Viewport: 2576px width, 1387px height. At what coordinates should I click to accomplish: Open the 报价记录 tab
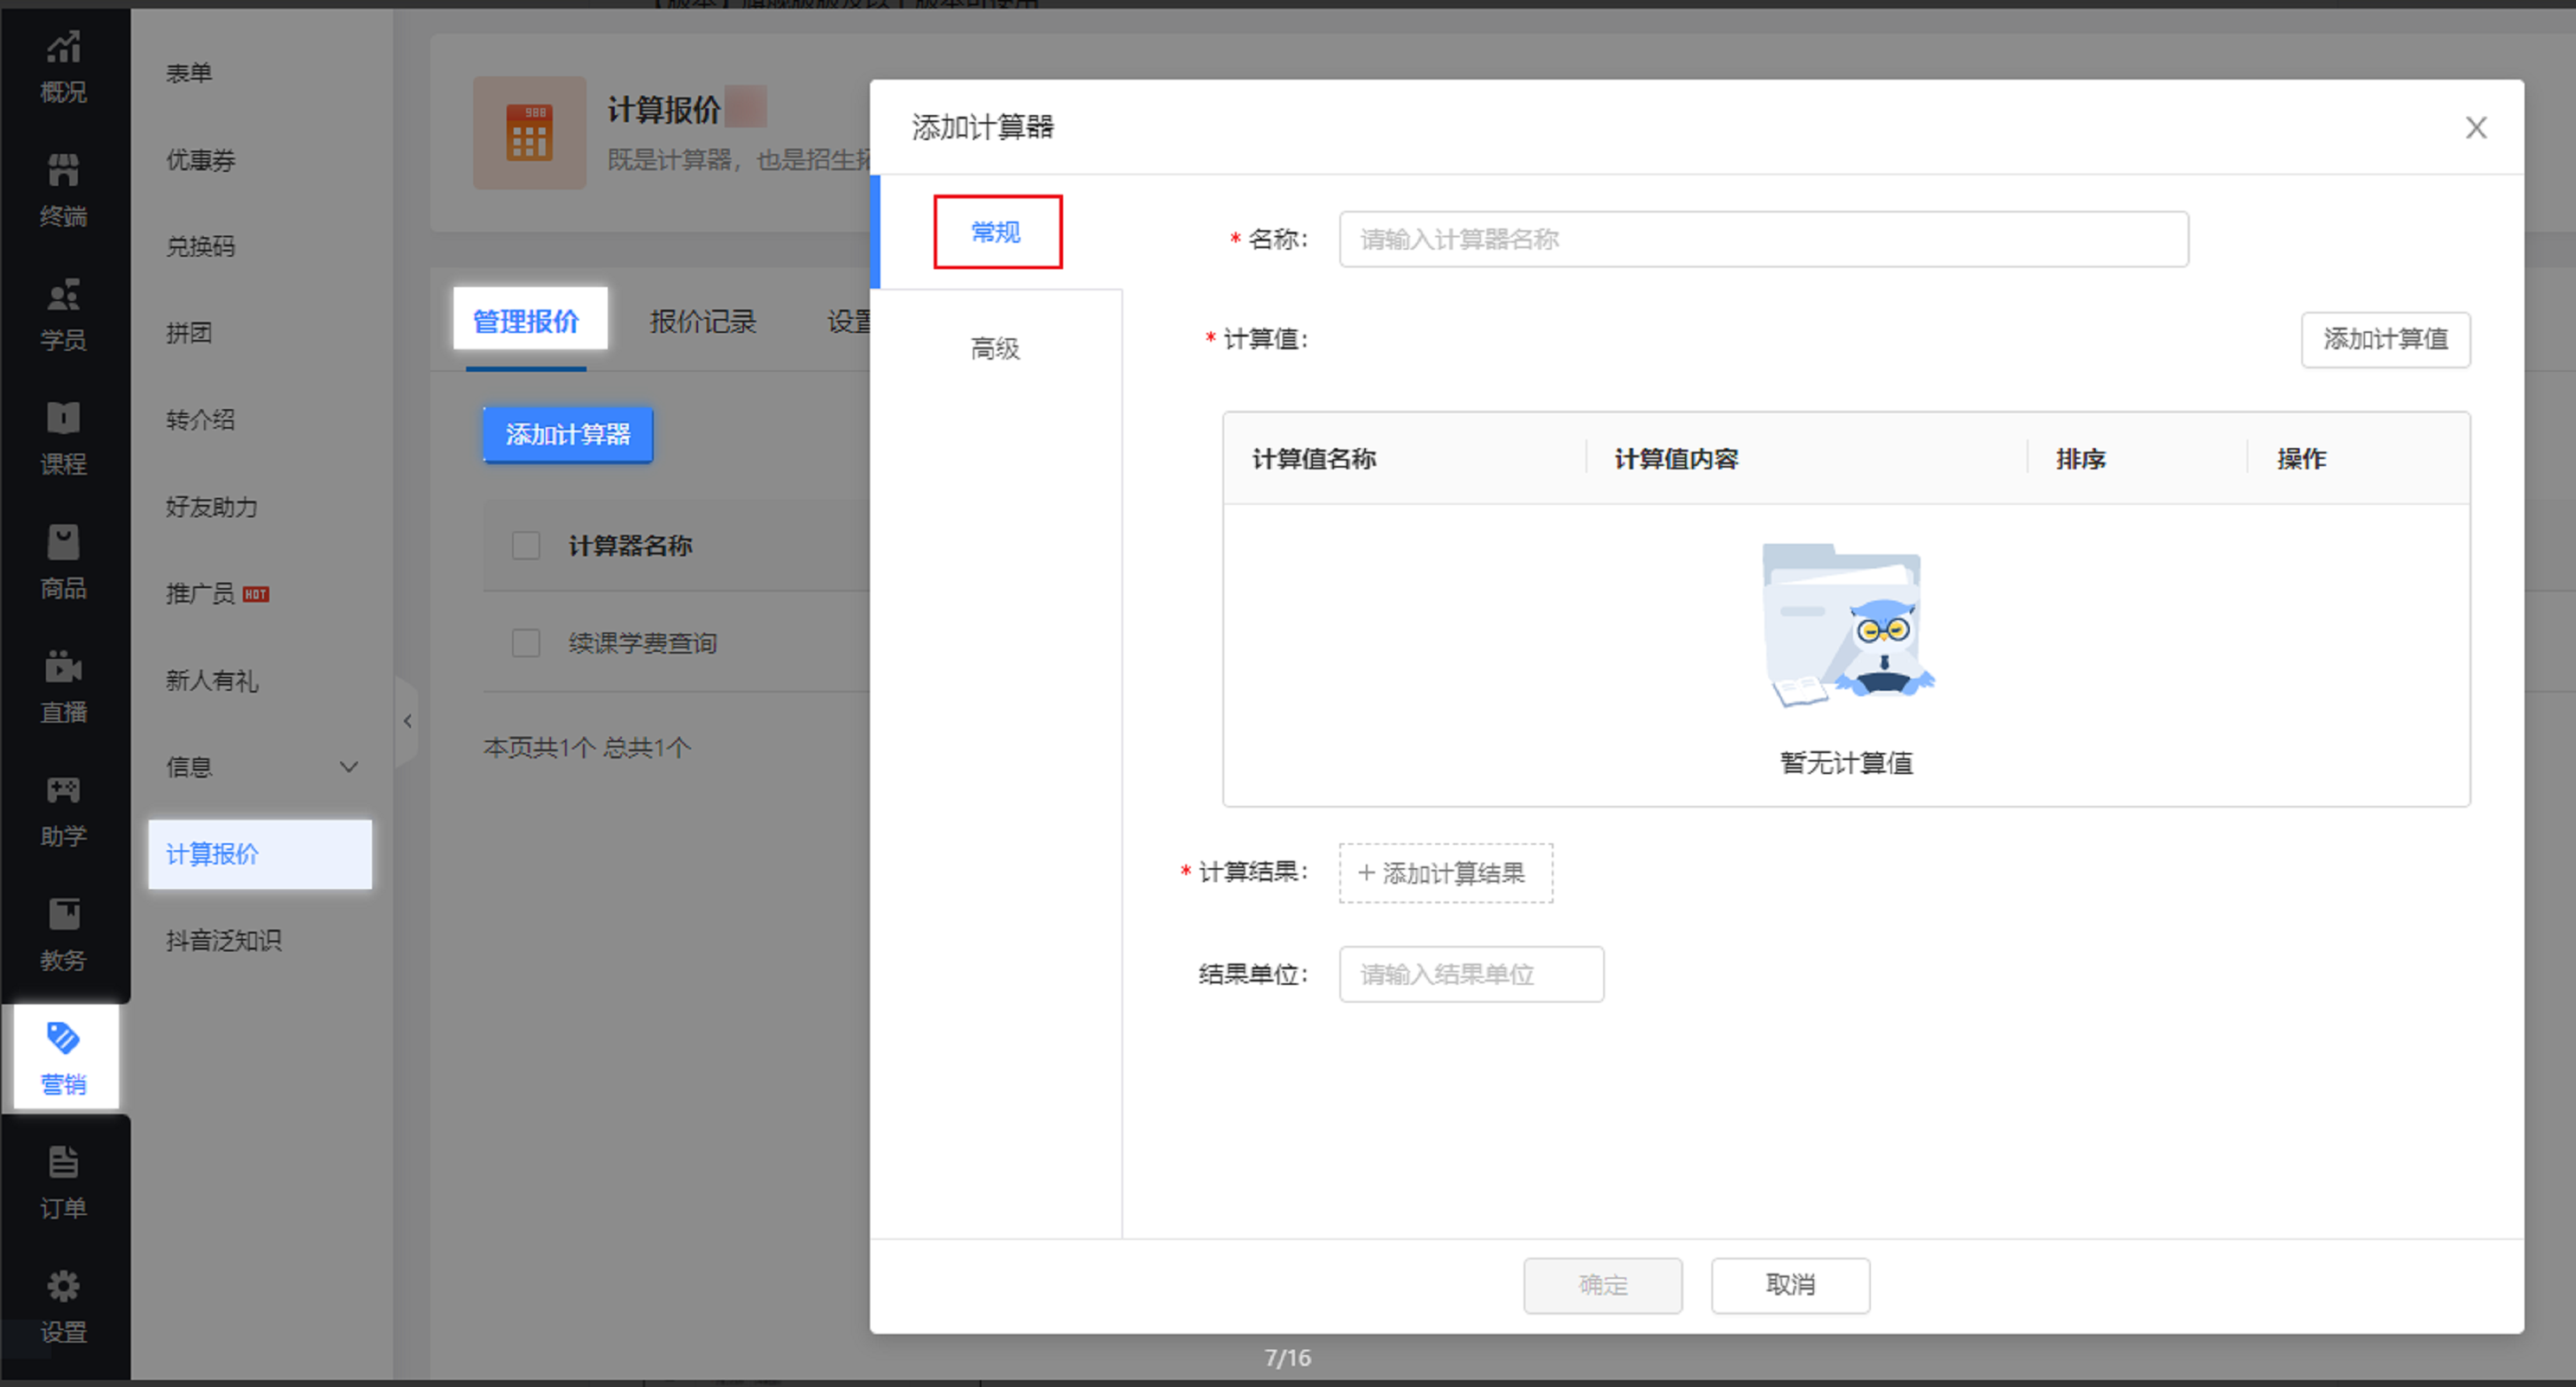point(702,322)
